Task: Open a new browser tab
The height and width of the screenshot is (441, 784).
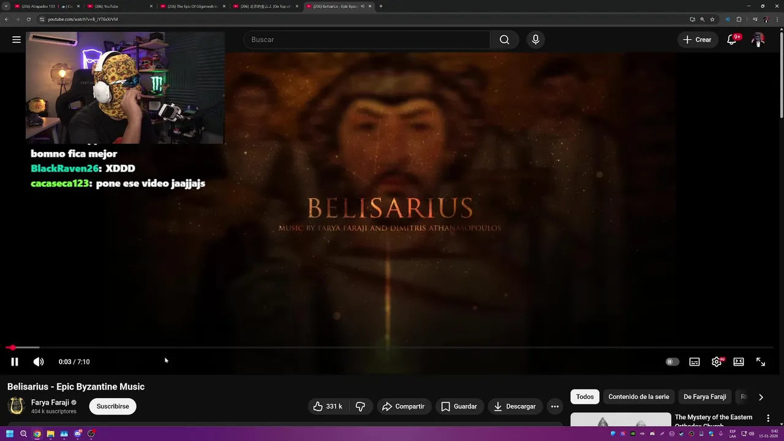Action: pos(381,6)
